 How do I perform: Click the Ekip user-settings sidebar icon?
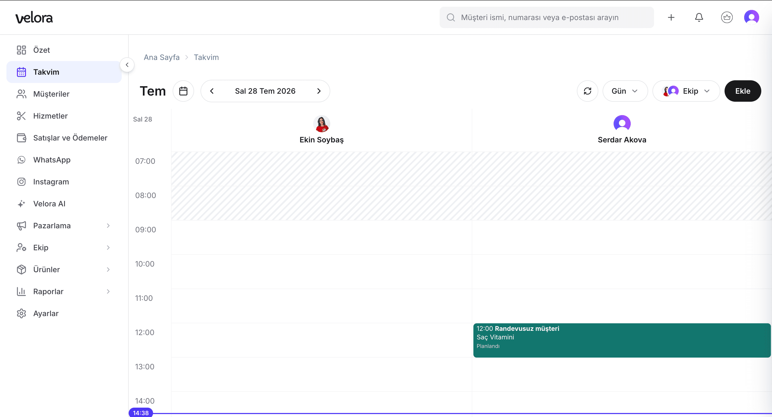click(21, 247)
